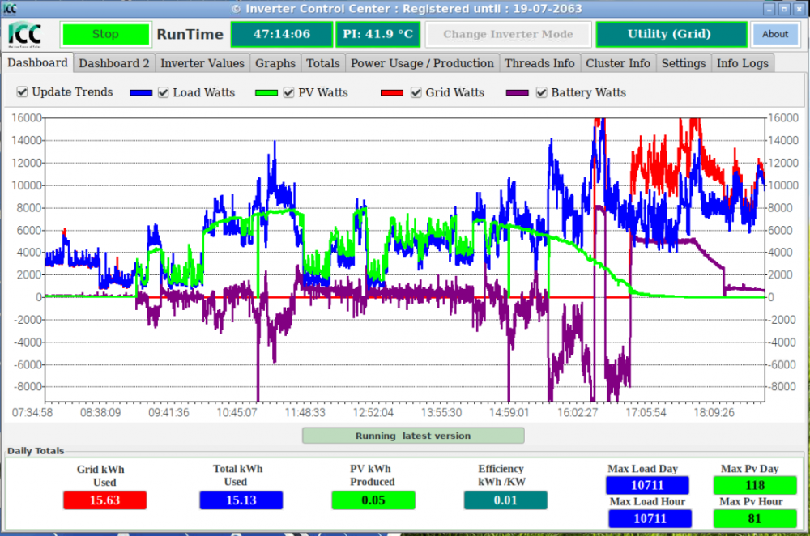Image resolution: width=810 pixels, height=536 pixels.
Task: Click the ICC logo icon
Action: (24, 35)
